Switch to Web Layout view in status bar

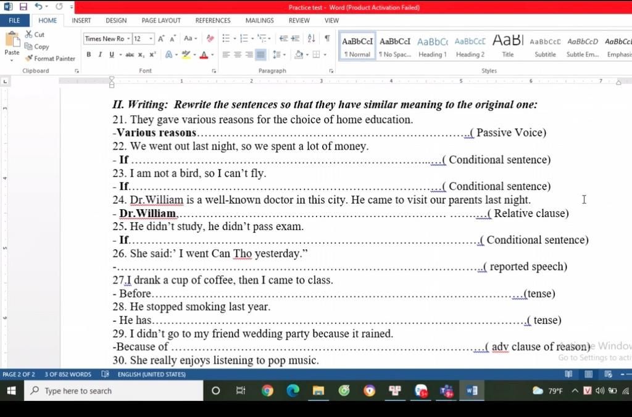pyautogui.click(x=608, y=374)
